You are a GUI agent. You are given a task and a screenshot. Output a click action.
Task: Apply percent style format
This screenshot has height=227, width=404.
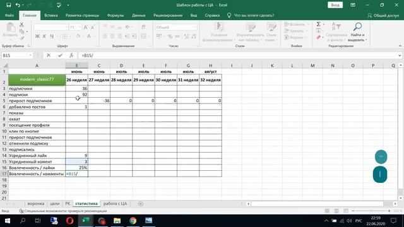click(x=170, y=37)
